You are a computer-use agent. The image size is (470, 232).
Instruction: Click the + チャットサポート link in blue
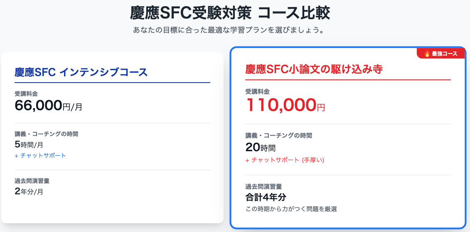(x=40, y=156)
